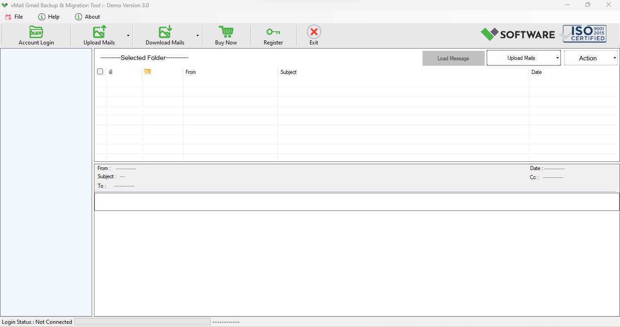Click the envelope column header icon
Viewport: 620px width, 327px height.
click(147, 72)
